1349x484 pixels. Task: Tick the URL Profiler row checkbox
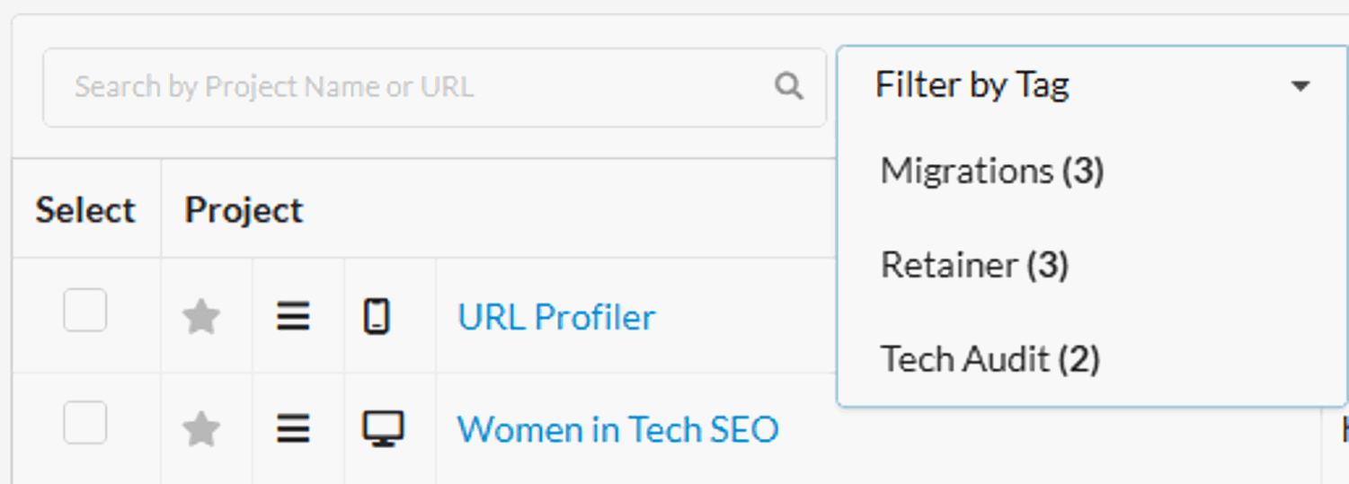pyautogui.click(x=85, y=311)
